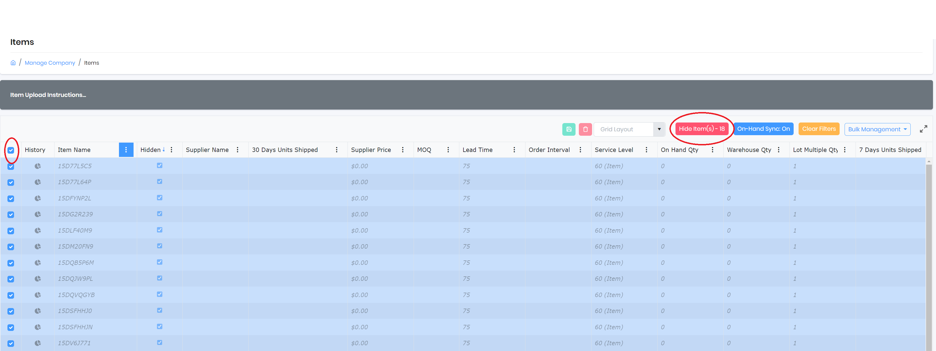This screenshot has width=936, height=351.
Task: Open Warehouse Qty column menu dots
Action: (x=779, y=150)
